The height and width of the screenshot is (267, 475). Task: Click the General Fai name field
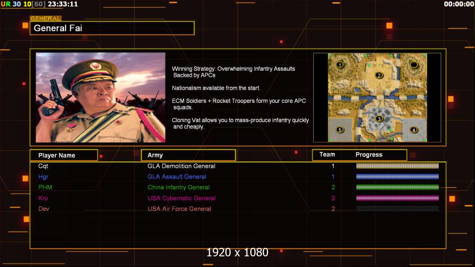112,28
